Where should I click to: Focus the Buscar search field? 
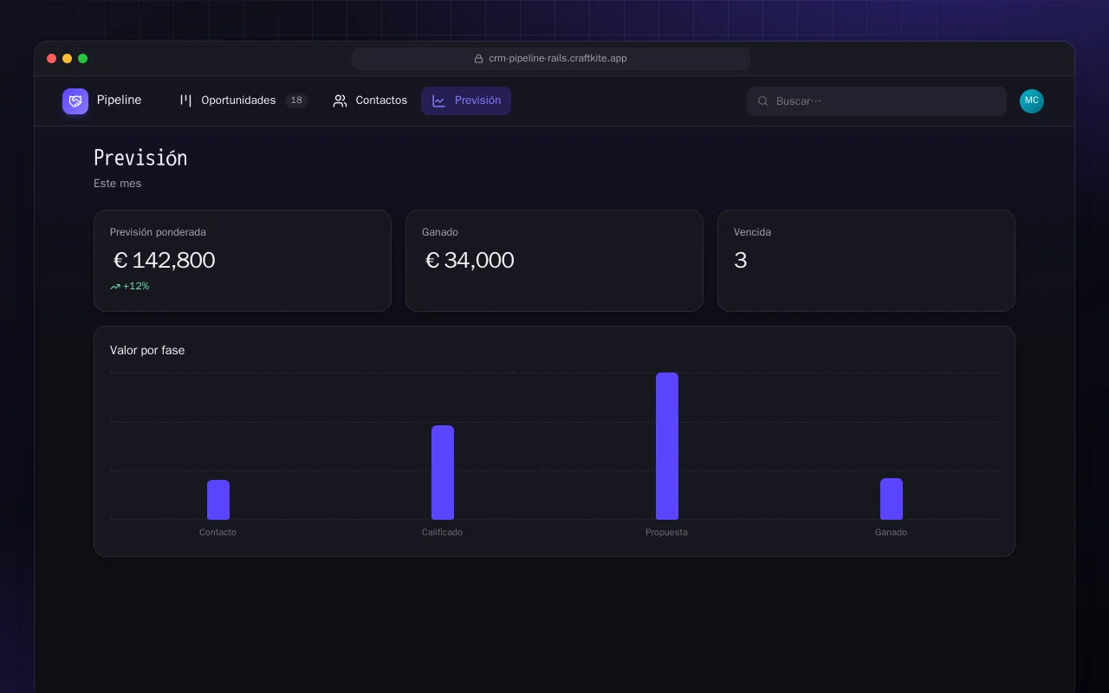(x=877, y=101)
